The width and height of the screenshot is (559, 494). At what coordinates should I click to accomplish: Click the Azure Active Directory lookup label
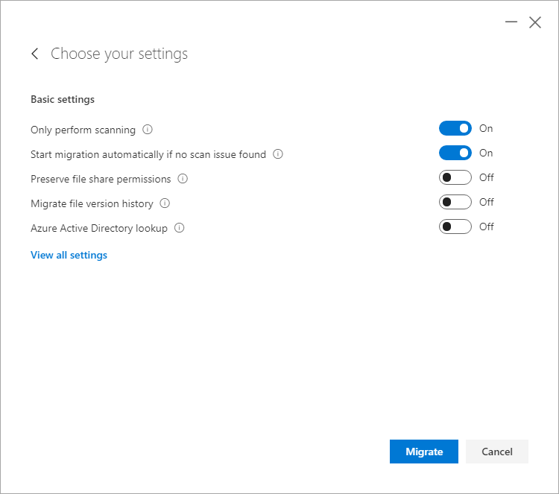coord(99,228)
